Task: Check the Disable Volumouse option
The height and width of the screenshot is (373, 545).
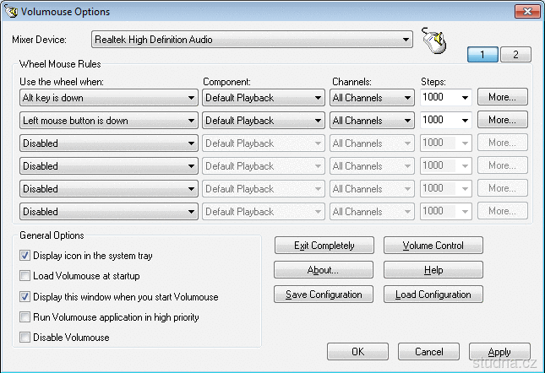Action: [x=25, y=338]
